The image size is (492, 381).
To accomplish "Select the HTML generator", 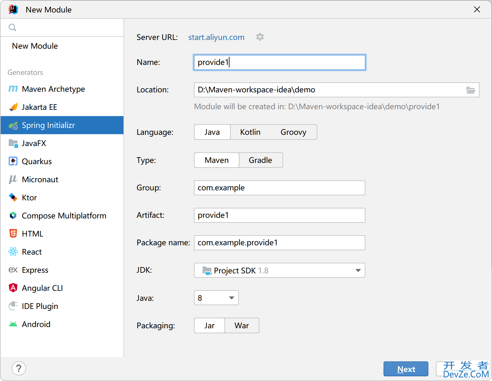I will click(62, 234).
